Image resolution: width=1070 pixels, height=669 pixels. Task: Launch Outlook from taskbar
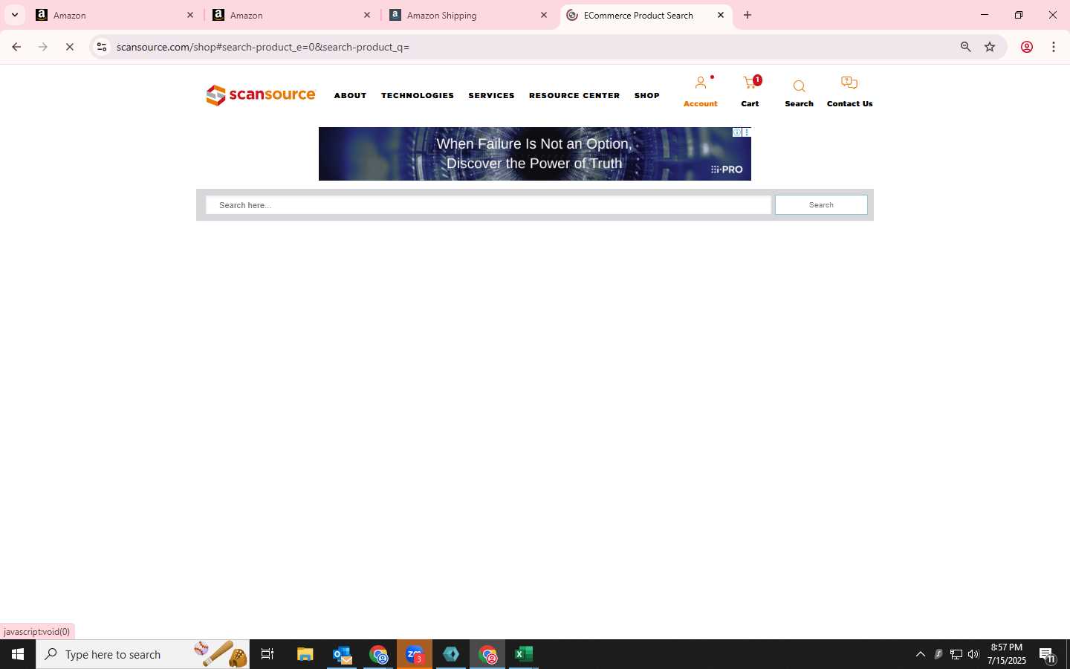point(342,654)
